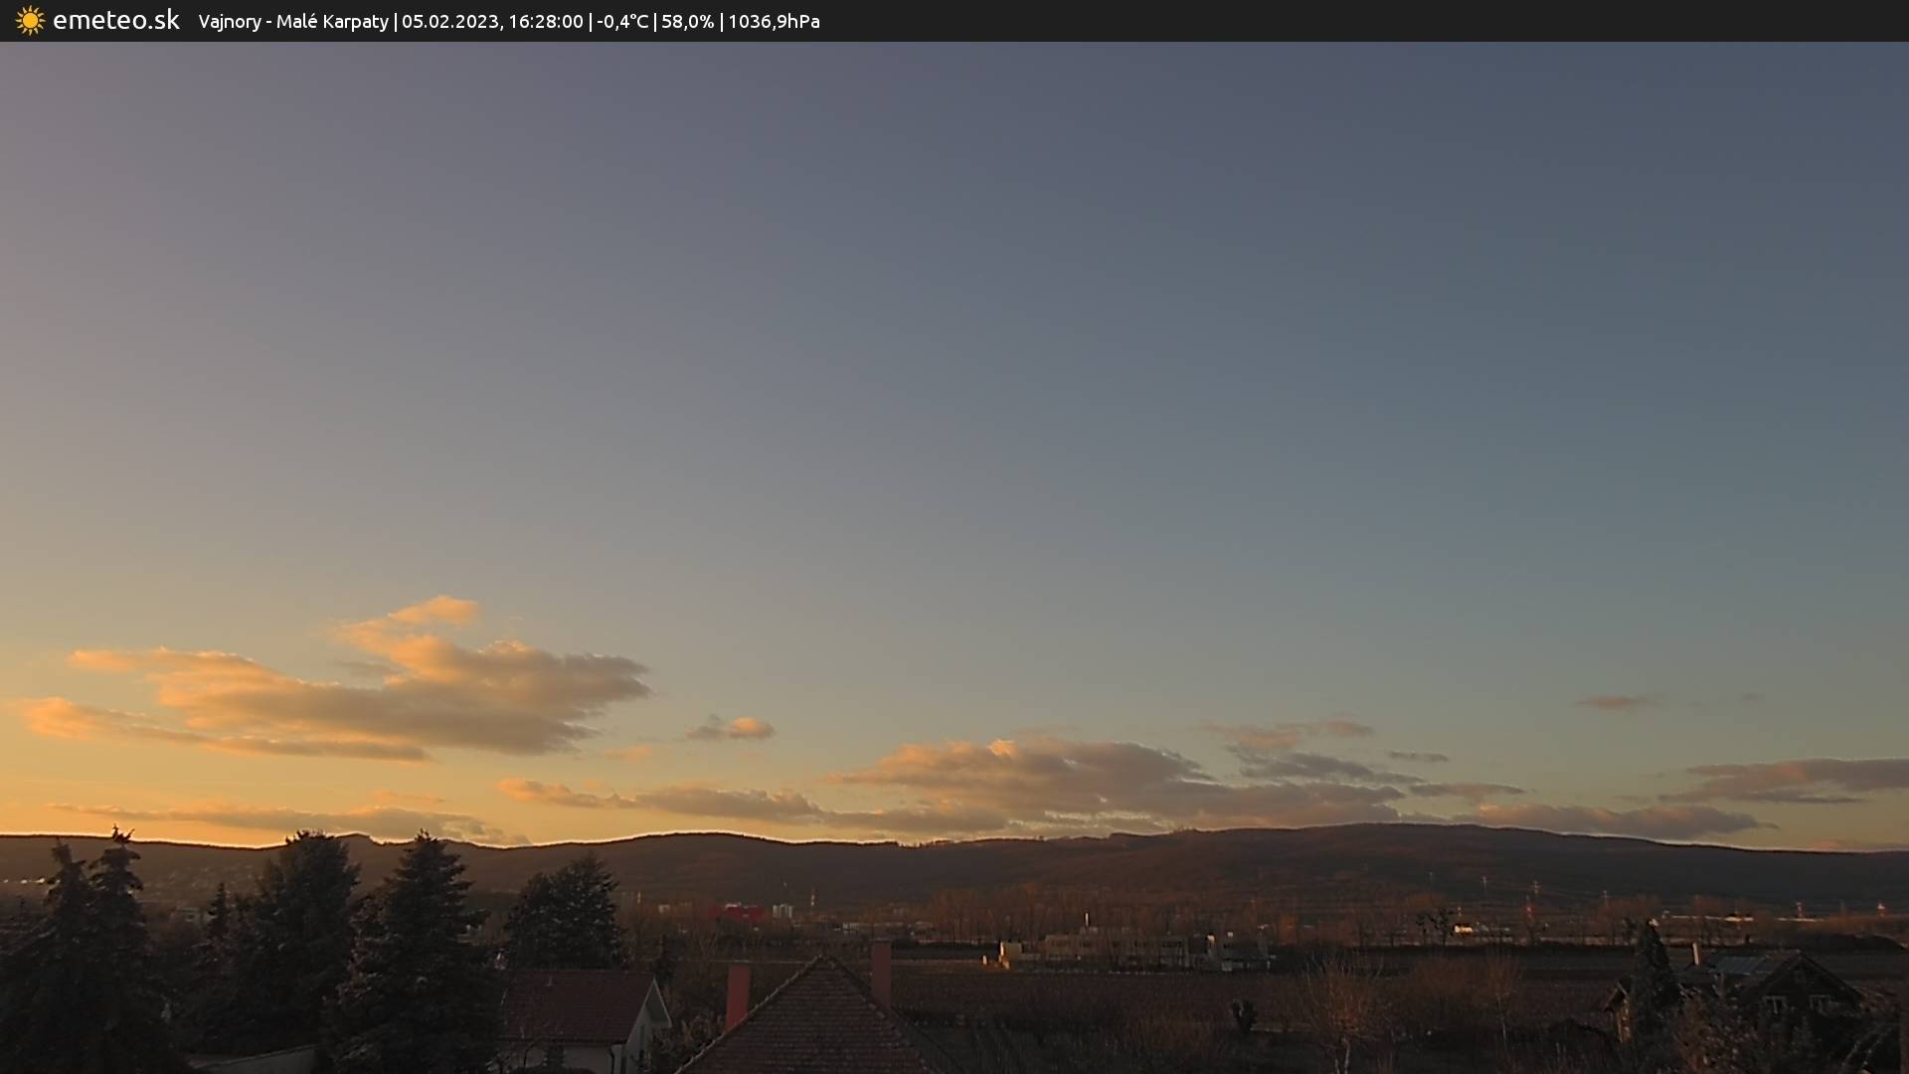Click the shorter orange chimney on the roof
Image resolution: width=1909 pixels, height=1074 pixels.
738,994
